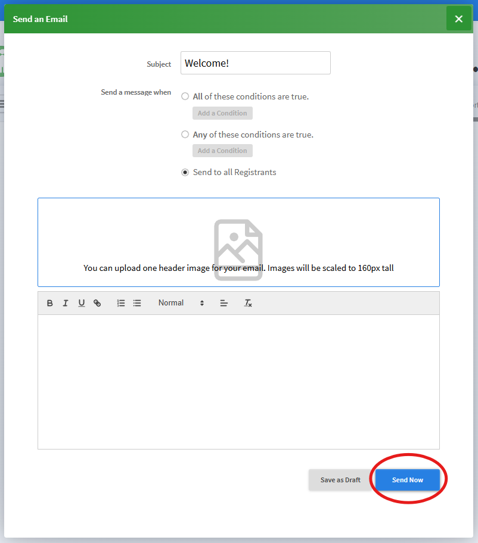Close the Send an Email dialog
The height and width of the screenshot is (543, 478).
pyautogui.click(x=458, y=19)
